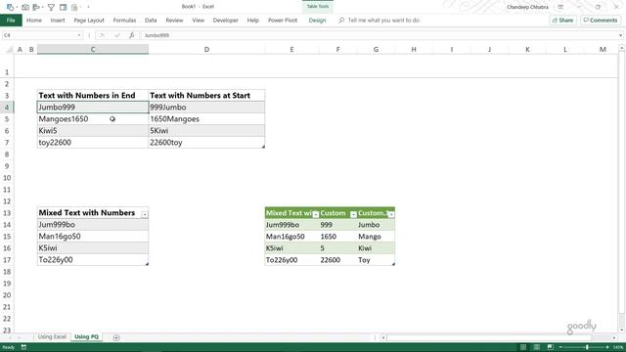Select column D header
The height and width of the screenshot is (352, 626).
click(x=206, y=50)
